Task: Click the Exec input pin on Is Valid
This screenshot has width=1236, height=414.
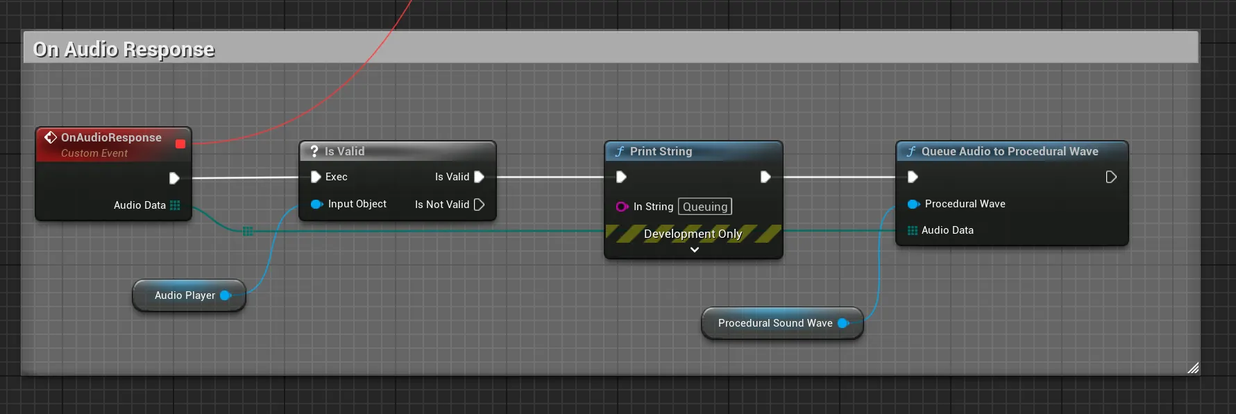Action: 316,177
